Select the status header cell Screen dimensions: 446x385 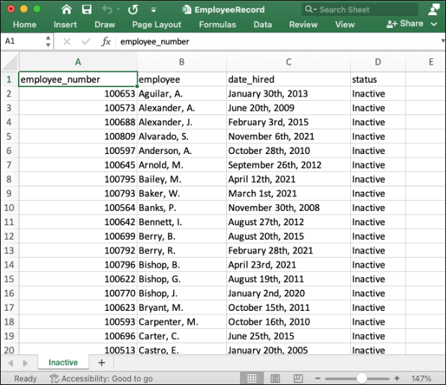pos(378,79)
